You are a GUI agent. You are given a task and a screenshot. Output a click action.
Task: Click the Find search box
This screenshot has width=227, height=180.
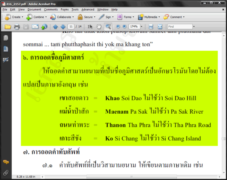pos(180,27)
